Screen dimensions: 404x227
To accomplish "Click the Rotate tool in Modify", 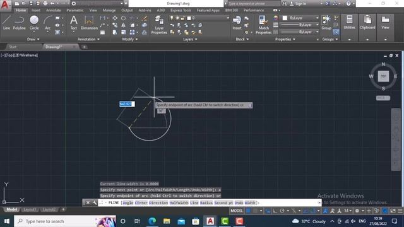I will coord(124,18).
